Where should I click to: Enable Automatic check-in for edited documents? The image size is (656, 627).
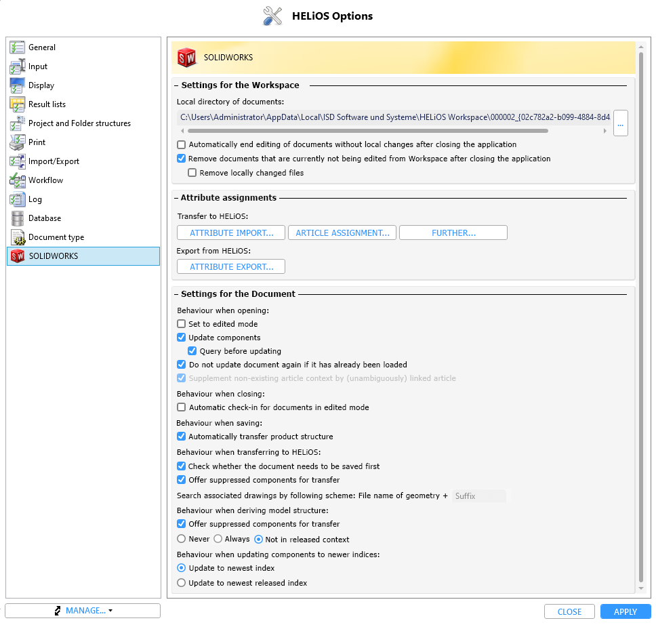181,407
